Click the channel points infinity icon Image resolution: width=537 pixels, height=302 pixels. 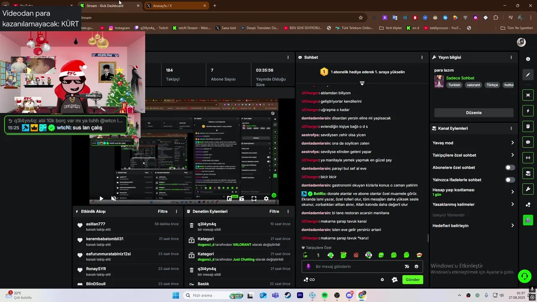[x=312, y=280]
